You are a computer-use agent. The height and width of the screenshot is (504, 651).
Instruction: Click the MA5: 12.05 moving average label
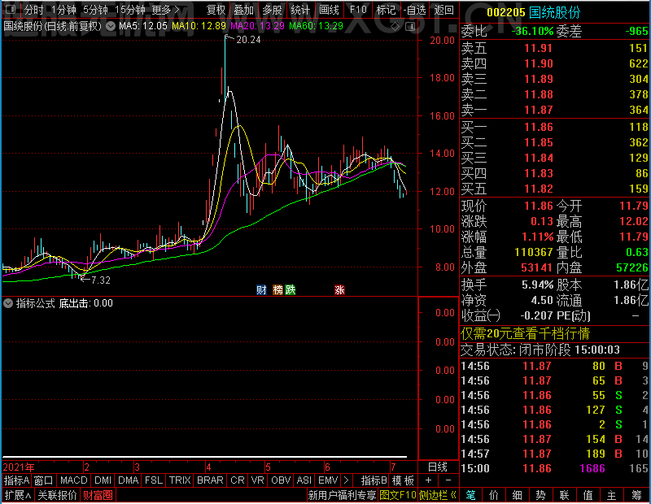point(143,26)
